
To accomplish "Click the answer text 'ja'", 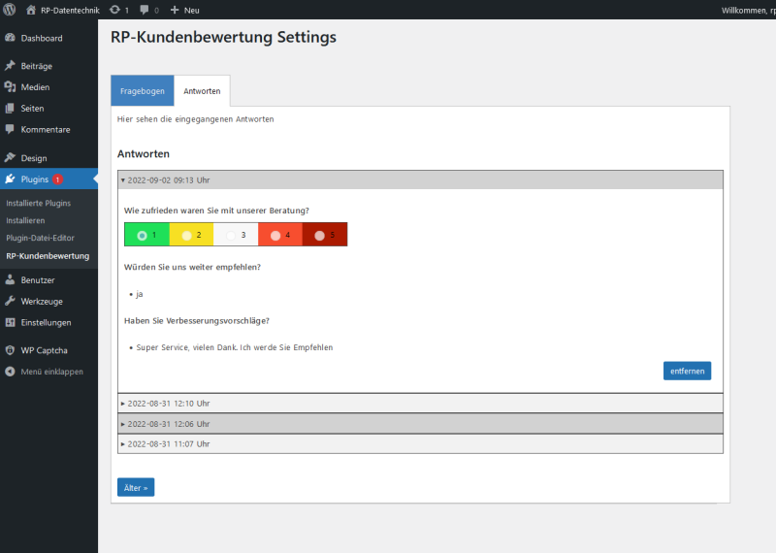I will coord(139,294).
